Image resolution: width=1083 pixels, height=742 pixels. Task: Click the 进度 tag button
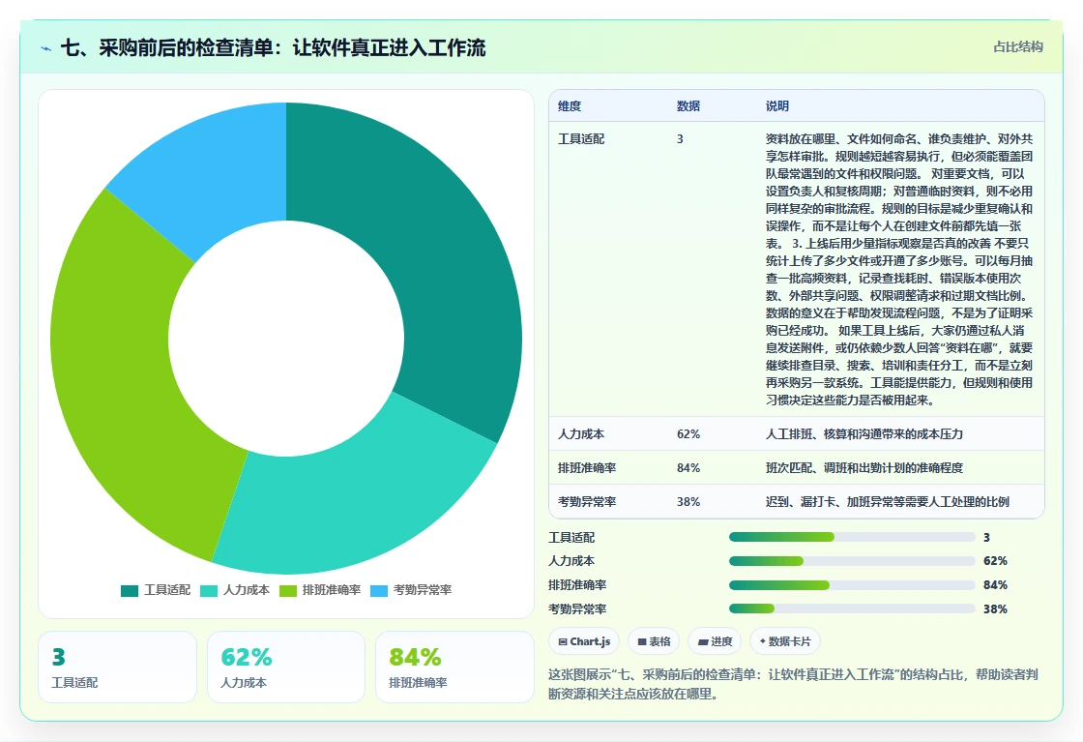(x=715, y=641)
